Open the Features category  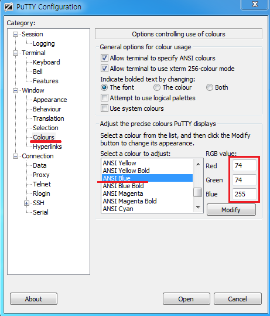click(x=46, y=81)
